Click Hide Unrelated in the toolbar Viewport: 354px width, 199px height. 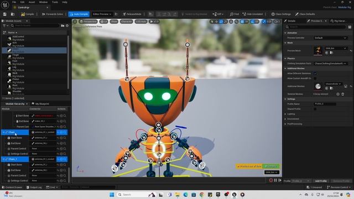pyautogui.click(x=253, y=14)
